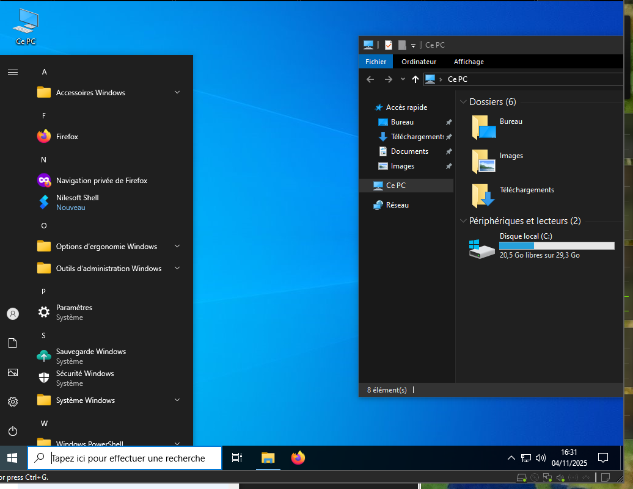Image resolution: width=633 pixels, height=489 pixels.
Task: Collapse Périphériques et lecteurs section
Action: pyautogui.click(x=463, y=221)
